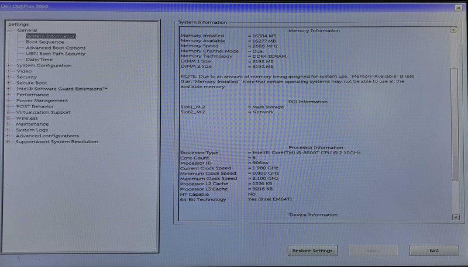Click the Exit button

pos(434,250)
